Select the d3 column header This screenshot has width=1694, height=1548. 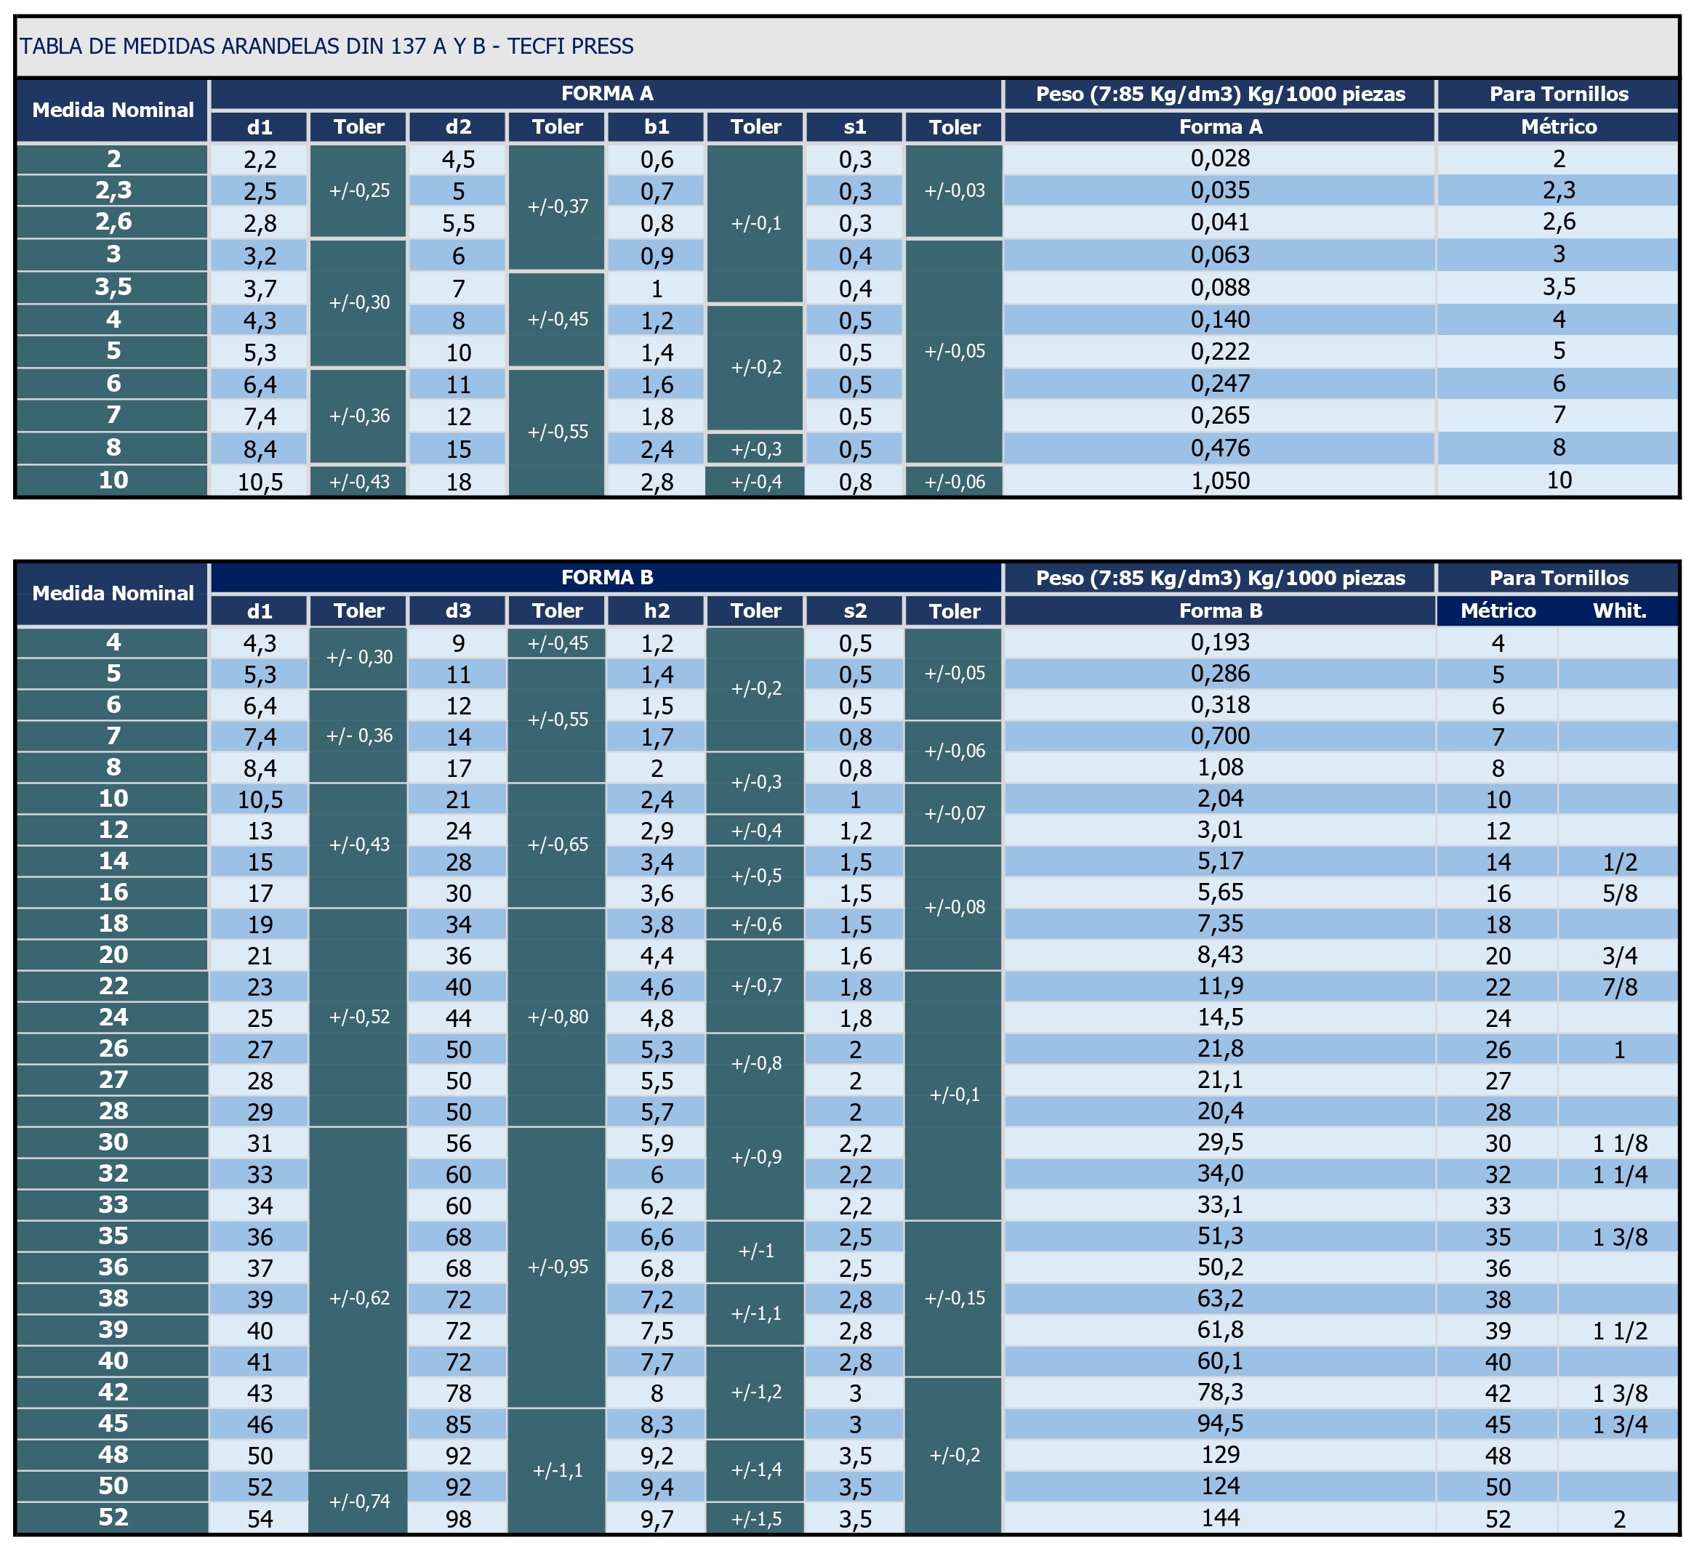click(x=458, y=610)
